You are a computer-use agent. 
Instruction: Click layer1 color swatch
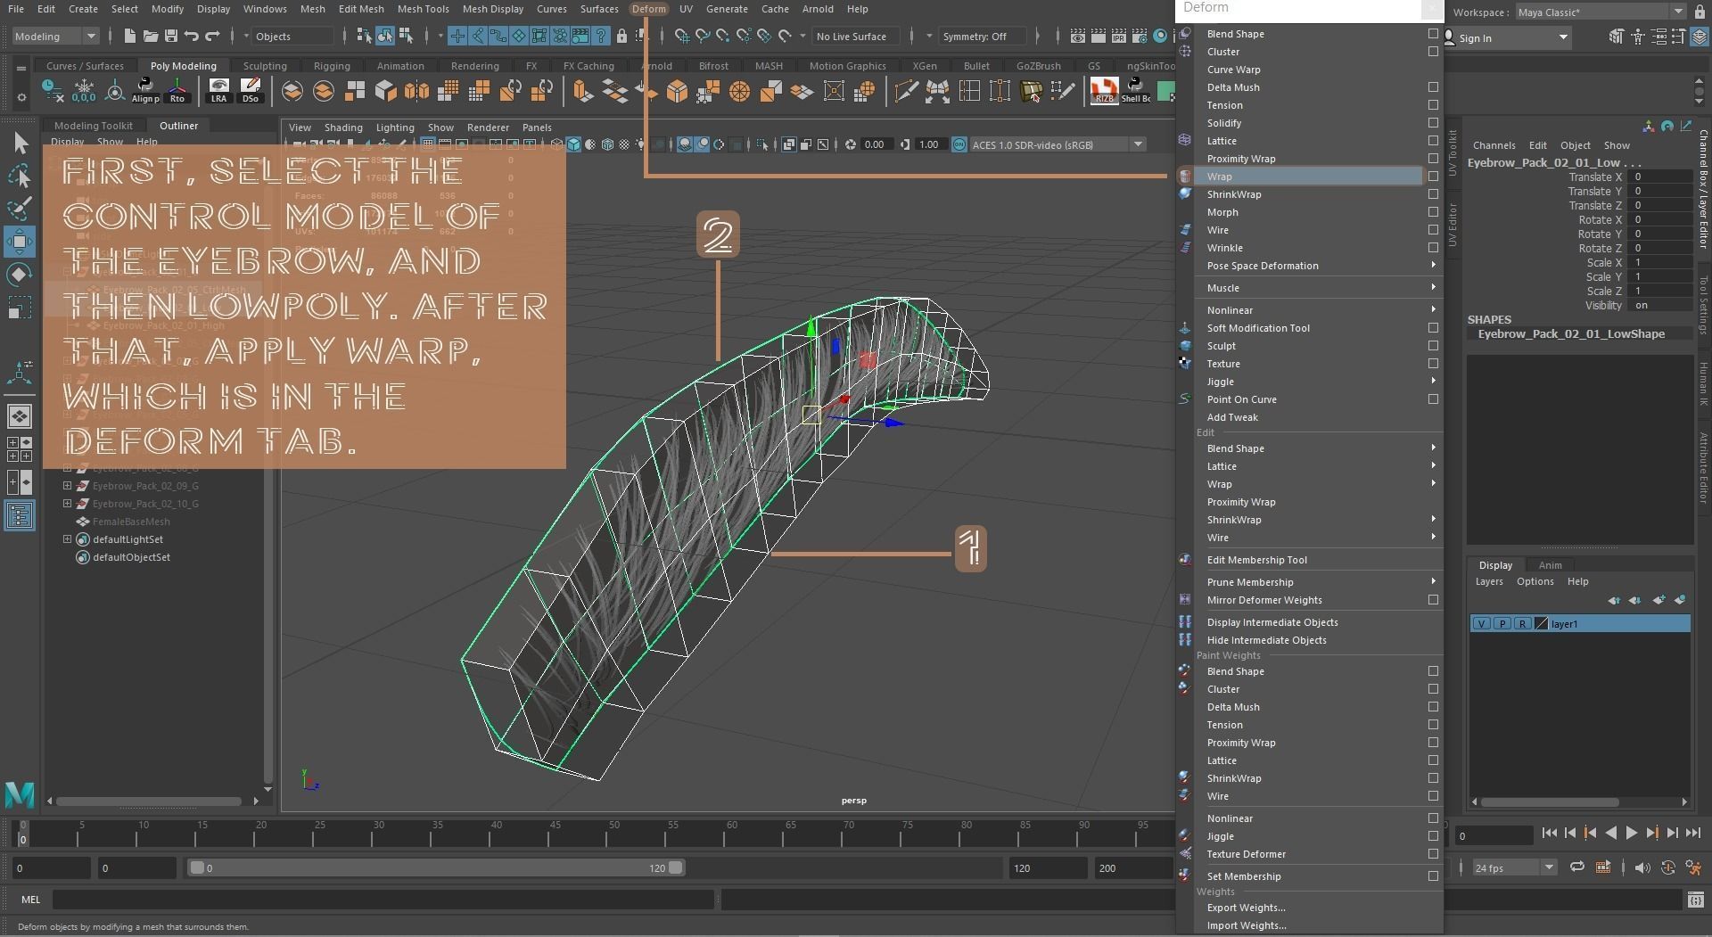click(1541, 624)
